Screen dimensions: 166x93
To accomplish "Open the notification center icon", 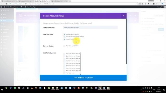I will tap(164, 90).
